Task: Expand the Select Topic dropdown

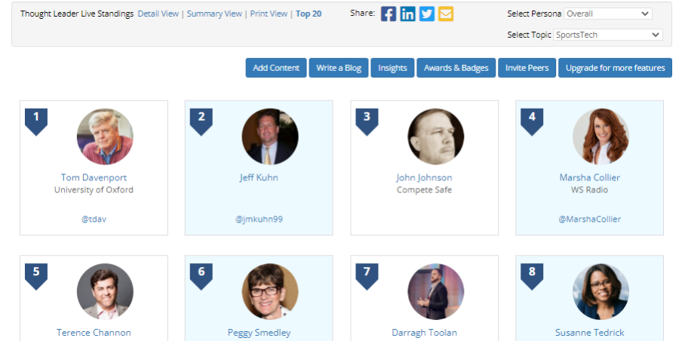Action: click(607, 35)
